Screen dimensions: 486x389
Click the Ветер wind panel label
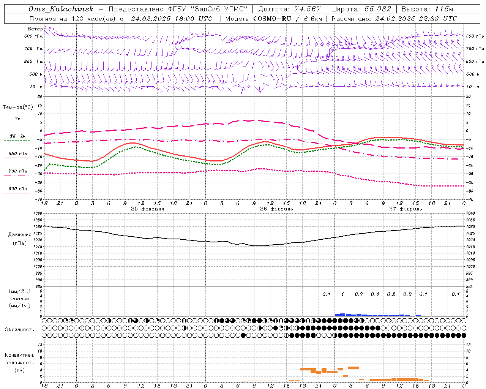(x=35, y=29)
